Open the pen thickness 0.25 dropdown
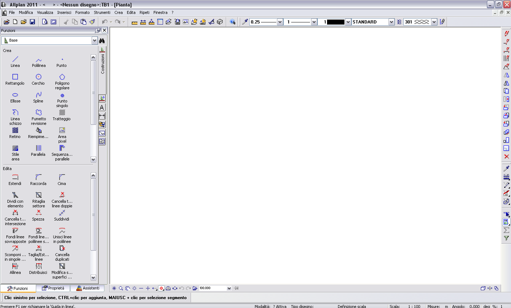511x308 pixels. (280, 22)
